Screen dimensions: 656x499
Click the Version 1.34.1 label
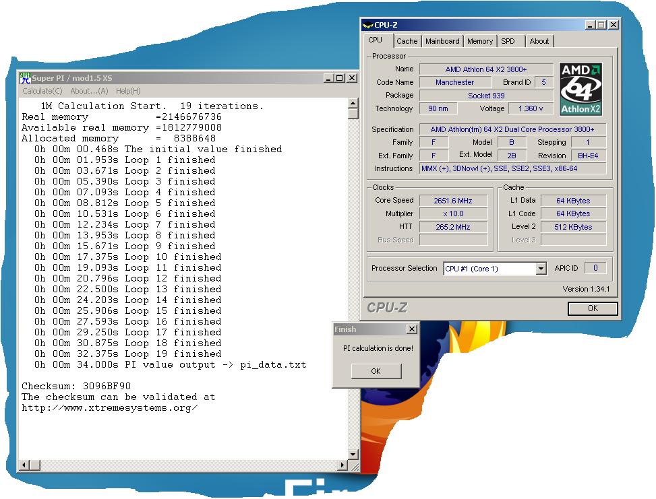click(586, 289)
